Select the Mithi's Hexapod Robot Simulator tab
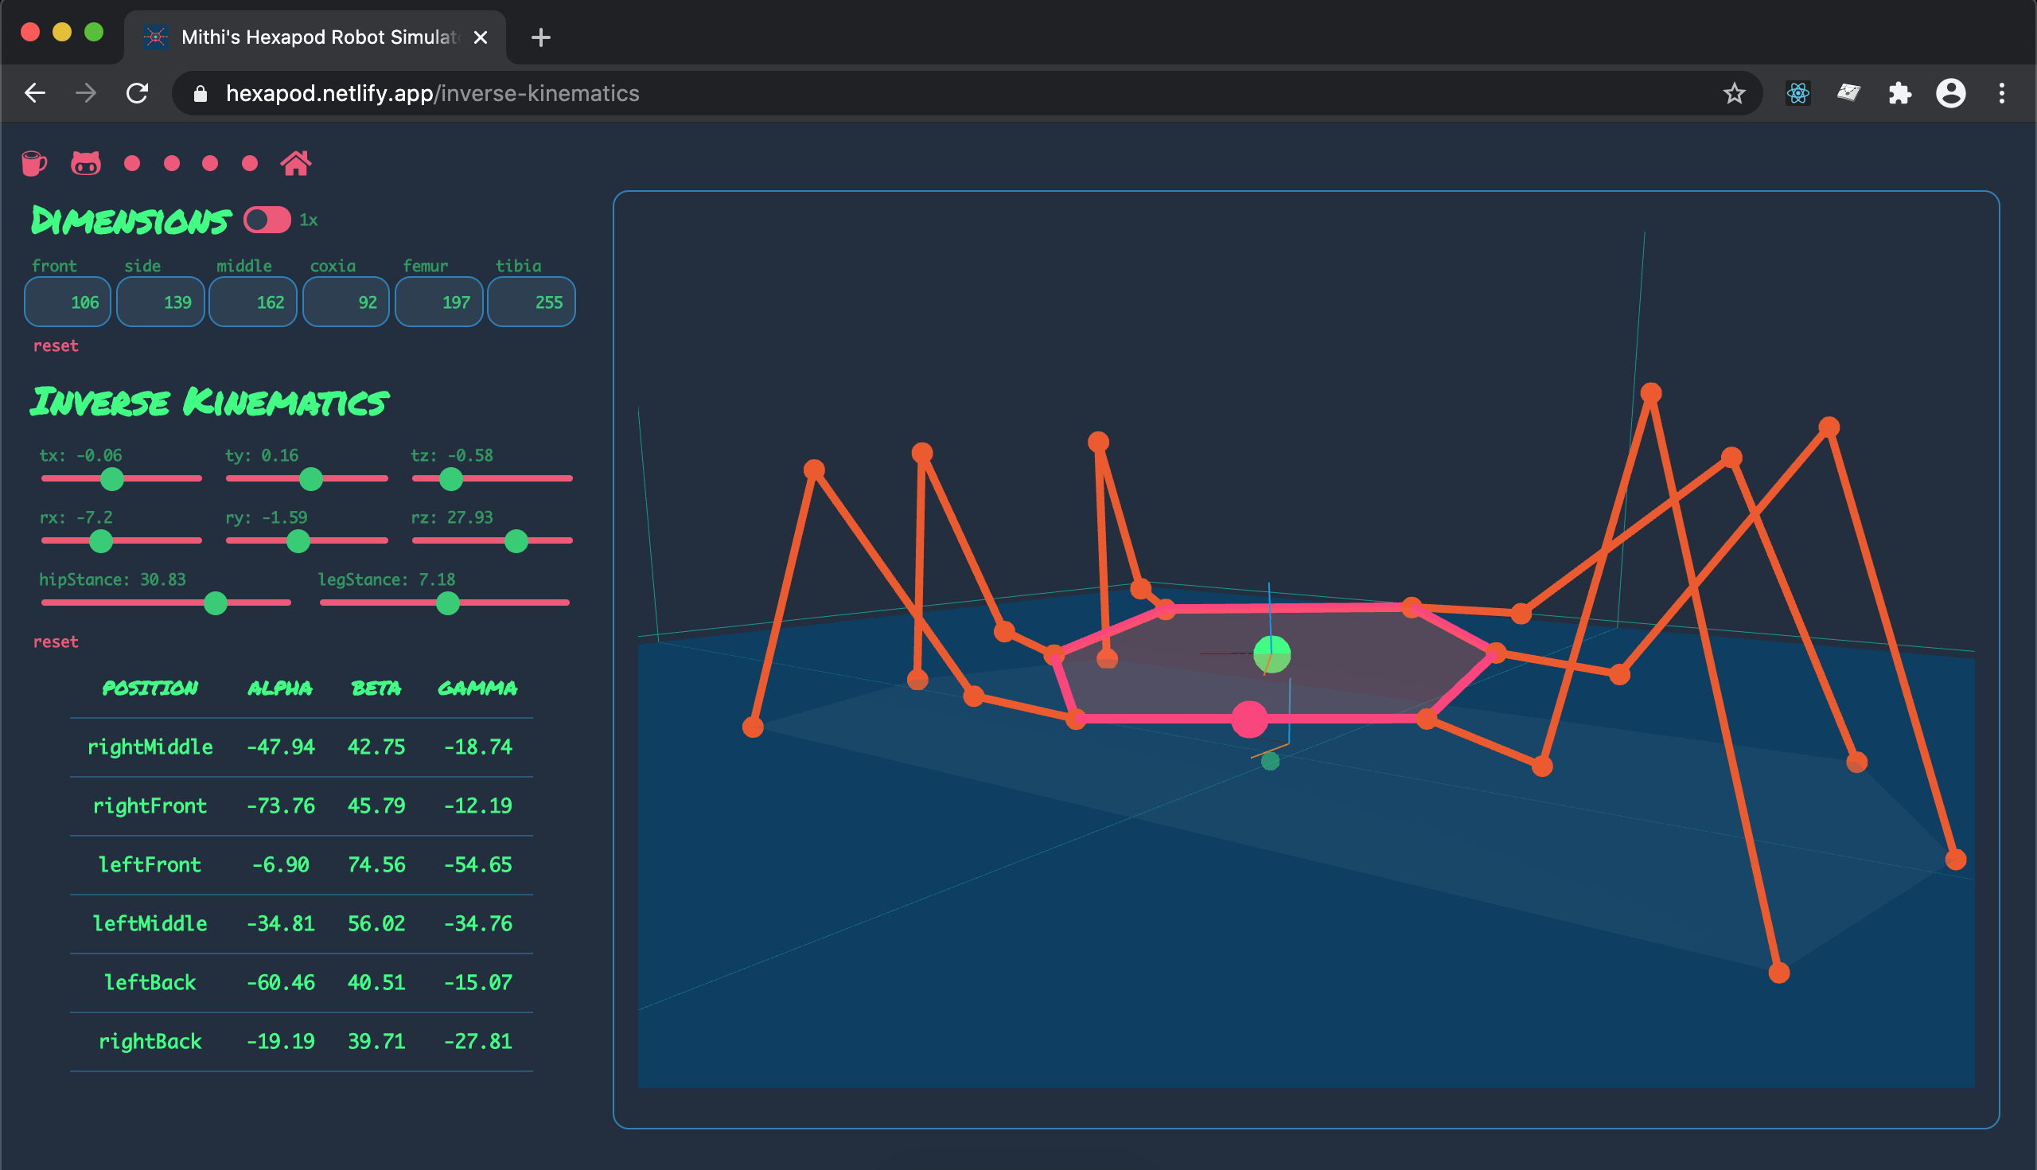This screenshot has height=1170, width=2037. [x=314, y=37]
